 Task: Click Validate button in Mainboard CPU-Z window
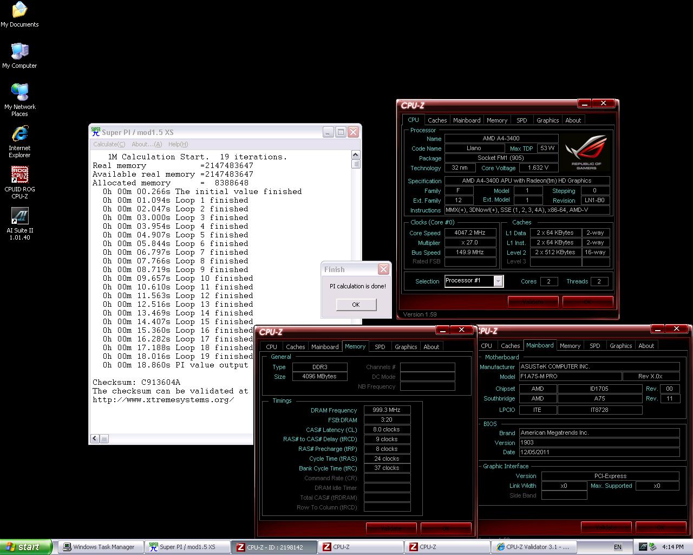(x=606, y=527)
